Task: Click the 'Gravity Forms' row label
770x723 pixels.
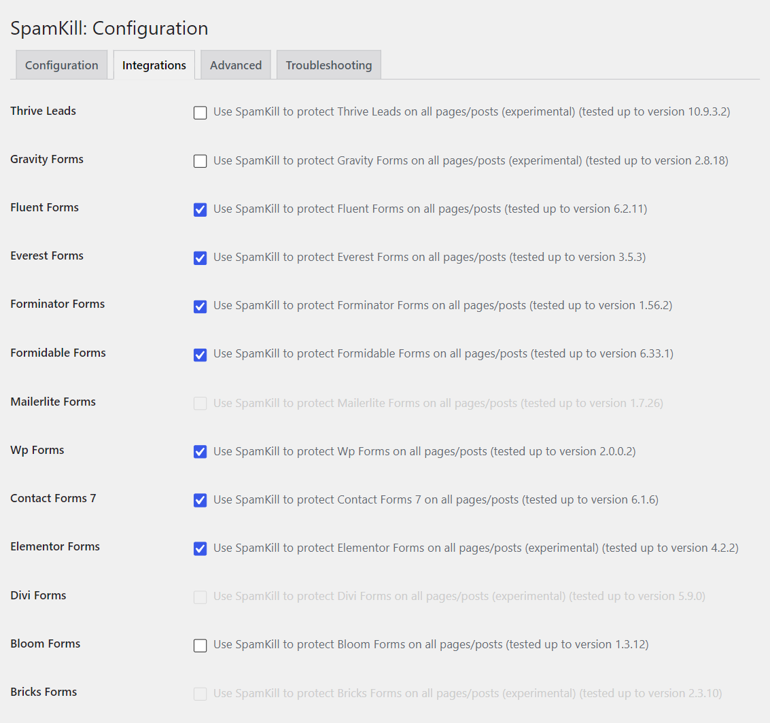Action: coord(47,159)
